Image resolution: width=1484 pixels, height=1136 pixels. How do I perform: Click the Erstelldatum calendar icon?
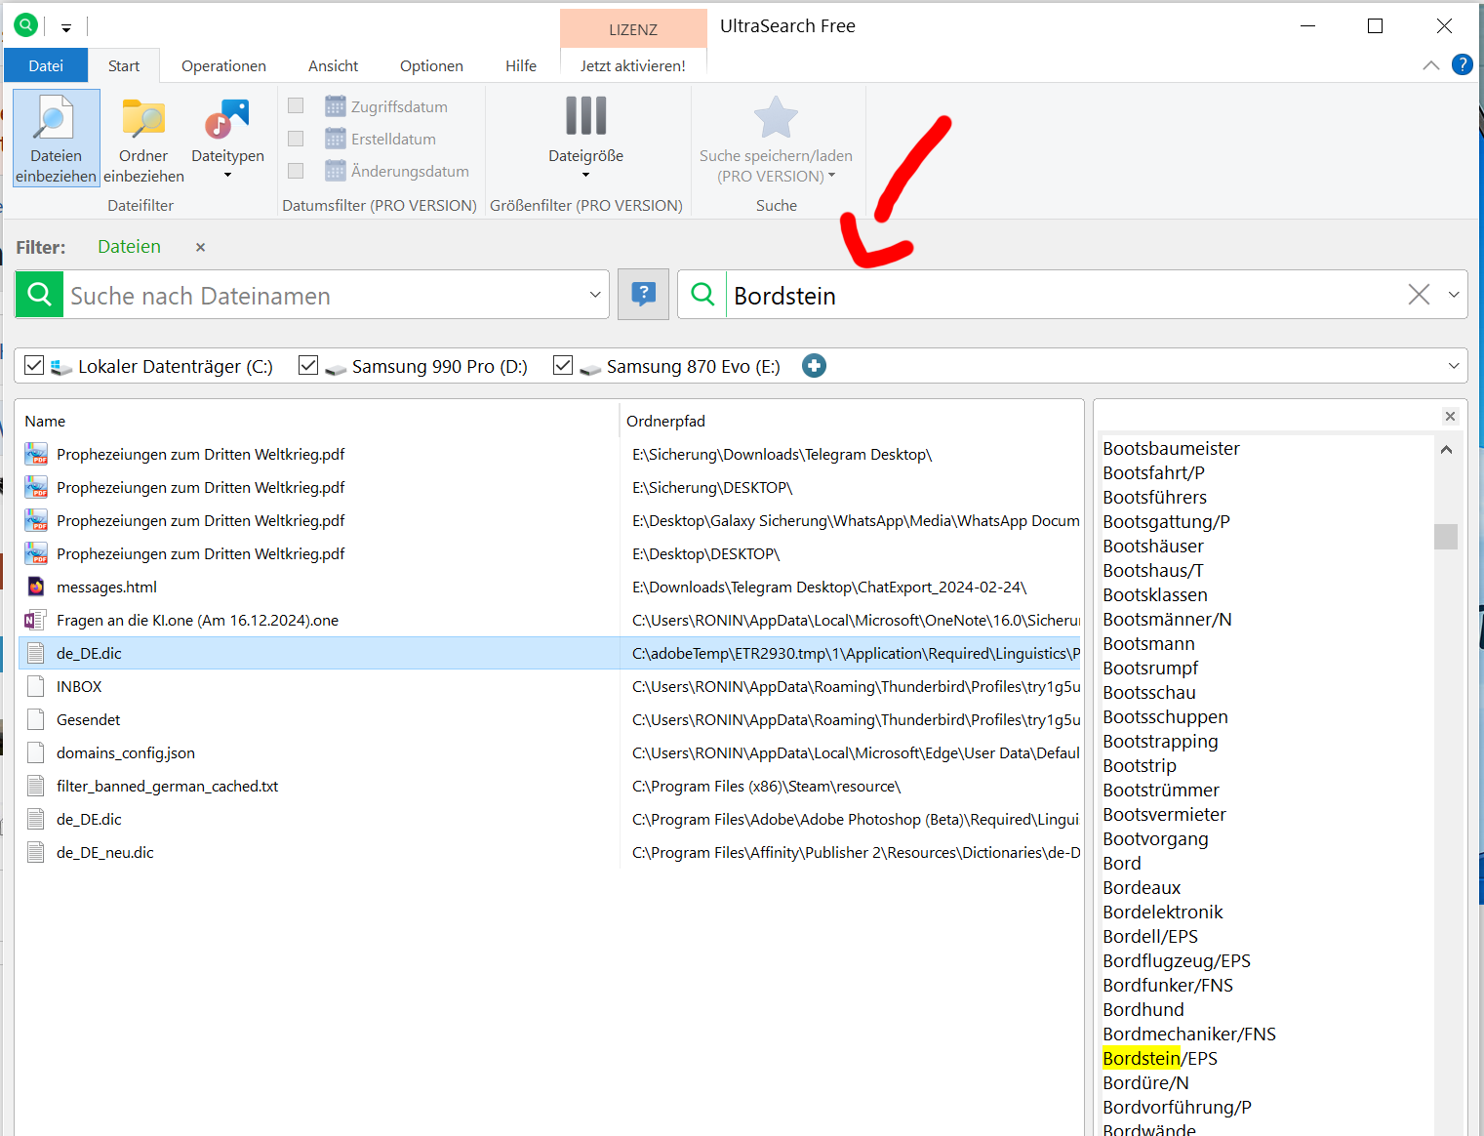pyautogui.click(x=336, y=139)
